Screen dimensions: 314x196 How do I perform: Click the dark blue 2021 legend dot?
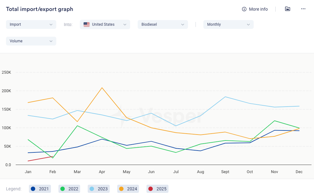pos(33,189)
